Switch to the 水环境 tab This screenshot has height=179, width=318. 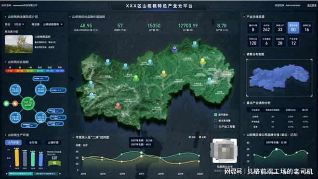(x=33, y=143)
